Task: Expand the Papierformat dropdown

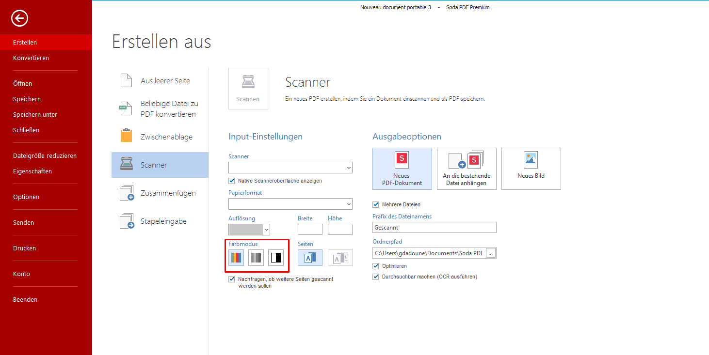Action: (x=290, y=203)
